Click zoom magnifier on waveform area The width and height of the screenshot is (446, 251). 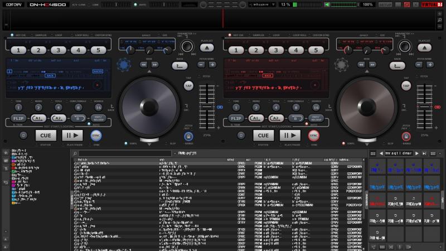[440, 20]
